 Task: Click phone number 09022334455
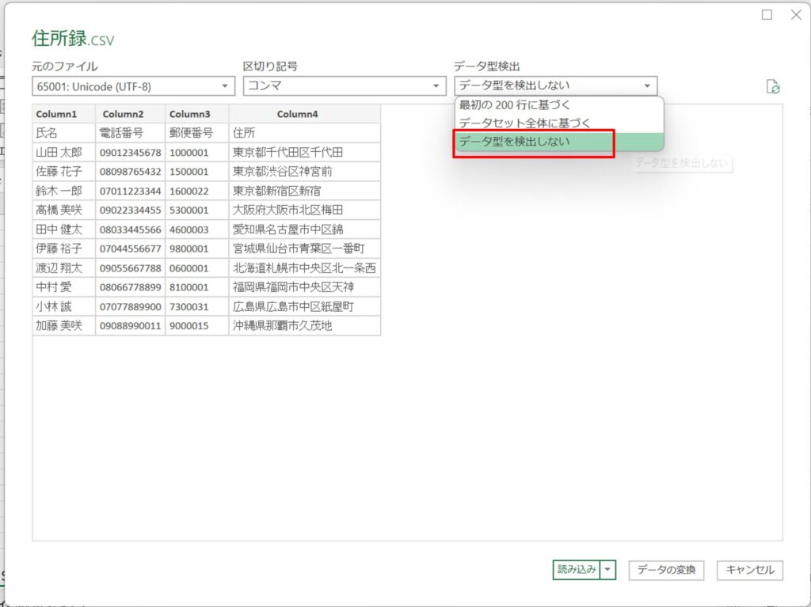coord(131,211)
